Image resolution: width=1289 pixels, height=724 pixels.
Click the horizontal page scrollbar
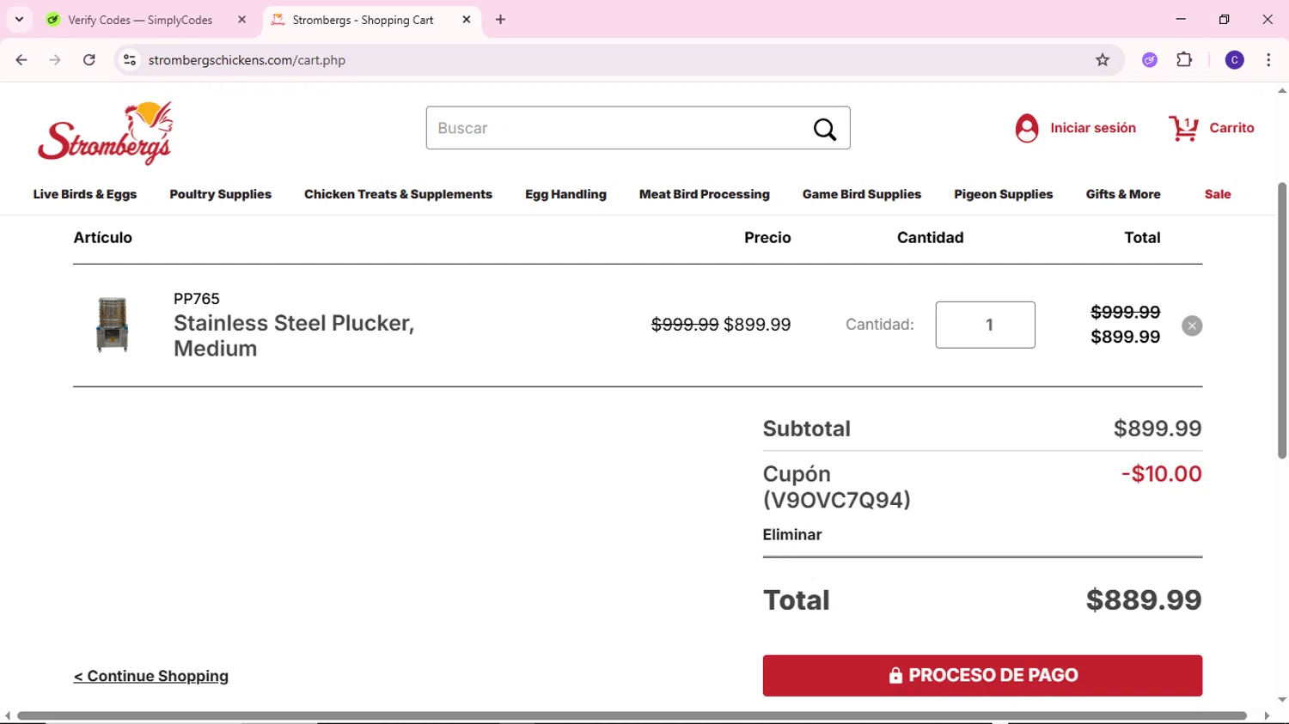tap(632, 716)
